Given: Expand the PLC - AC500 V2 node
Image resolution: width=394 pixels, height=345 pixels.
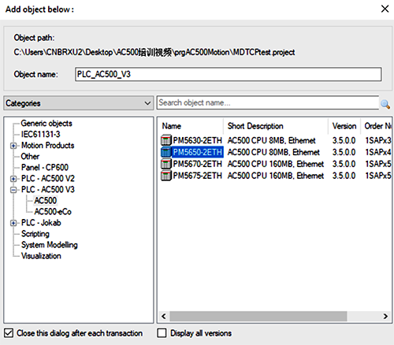Looking at the screenshot, I should click(13, 179).
